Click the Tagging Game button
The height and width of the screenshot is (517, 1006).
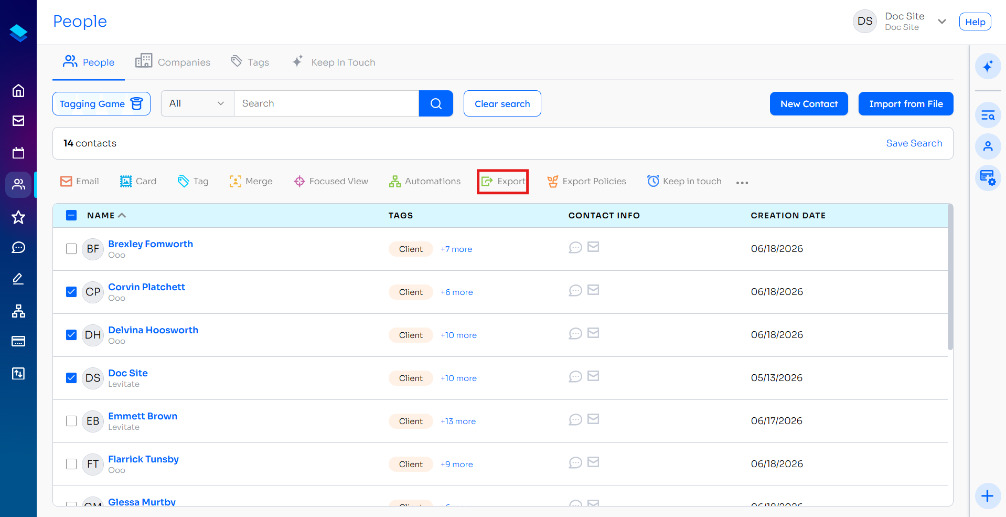tap(101, 104)
